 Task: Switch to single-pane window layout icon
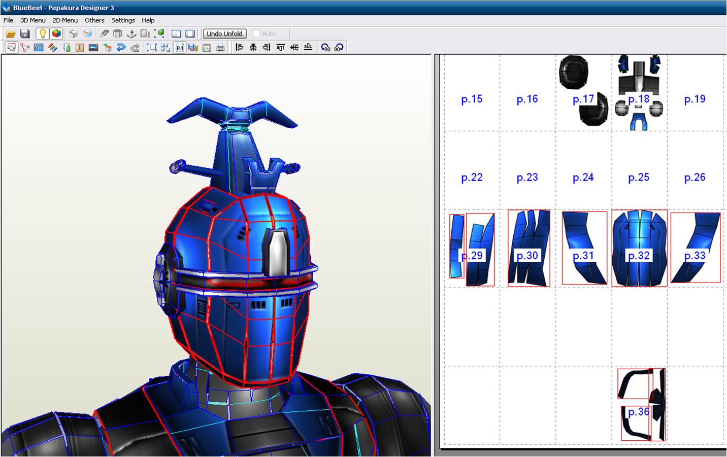(x=190, y=34)
